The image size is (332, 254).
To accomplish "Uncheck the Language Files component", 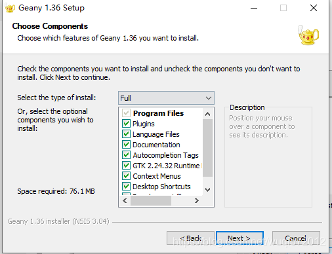I will point(126,134).
